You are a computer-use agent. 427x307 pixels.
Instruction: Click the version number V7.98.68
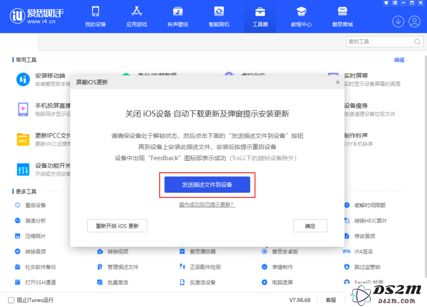pos(300,300)
